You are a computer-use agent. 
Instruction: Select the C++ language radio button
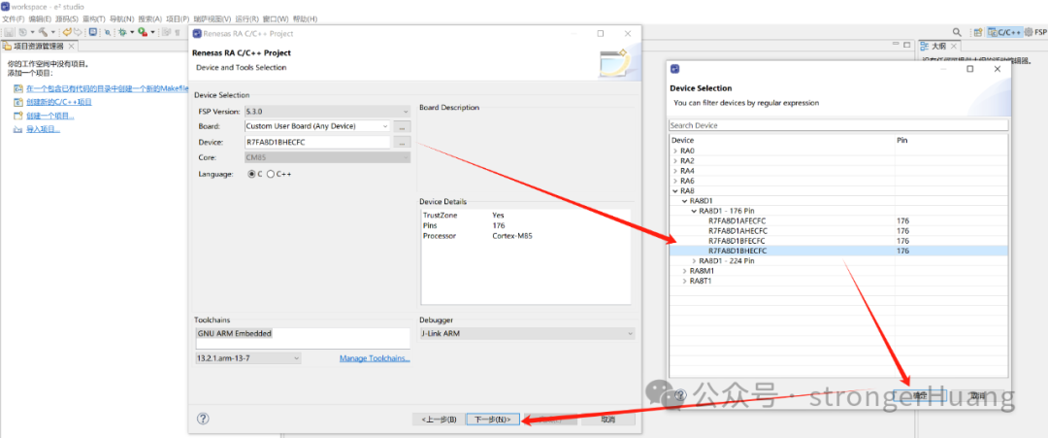(278, 174)
